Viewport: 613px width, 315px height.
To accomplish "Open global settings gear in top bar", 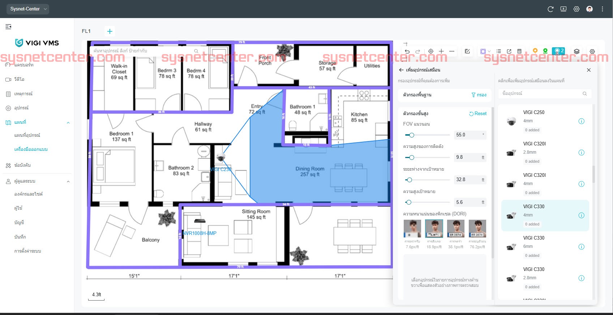I will pyautogui.click(x=576, y=9).
